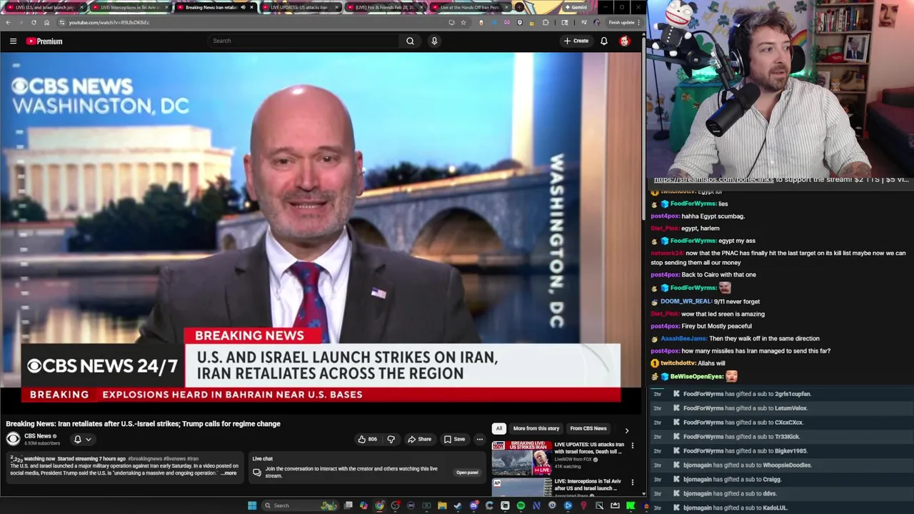Image resolution: width=914 pixels, height=514 pixels.
Task: Bookmark this page with the star icon
Action: click(463, 22)
